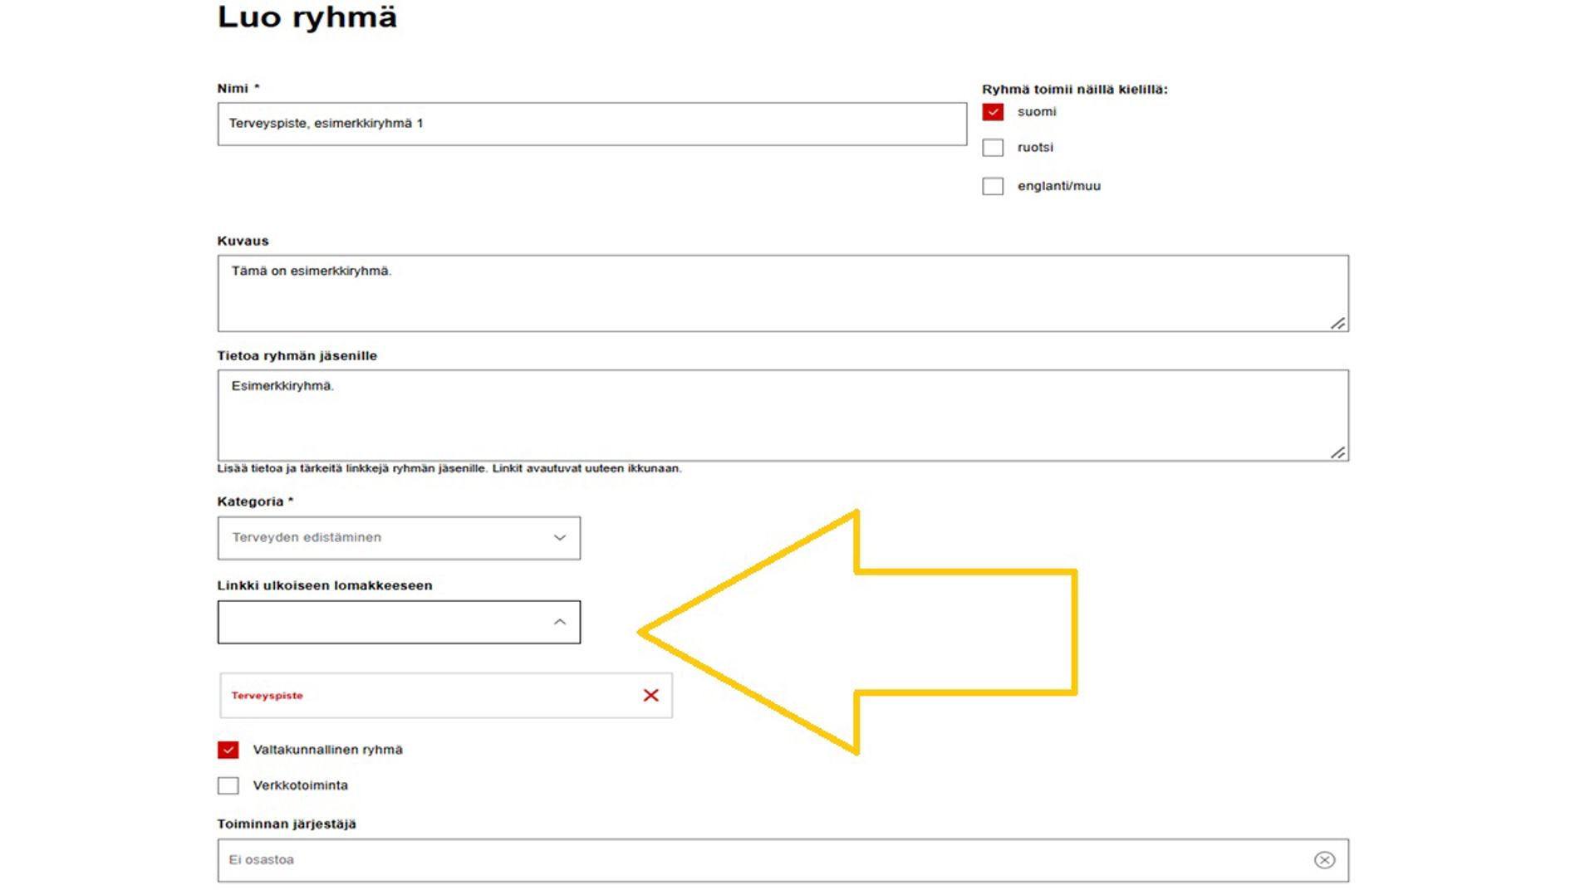The width and height of the screenshot is (1595, 890).
Task: Collapse the Linkki ulkoiseen lomakkeeseen dropdown
Action: click(399, 622)
